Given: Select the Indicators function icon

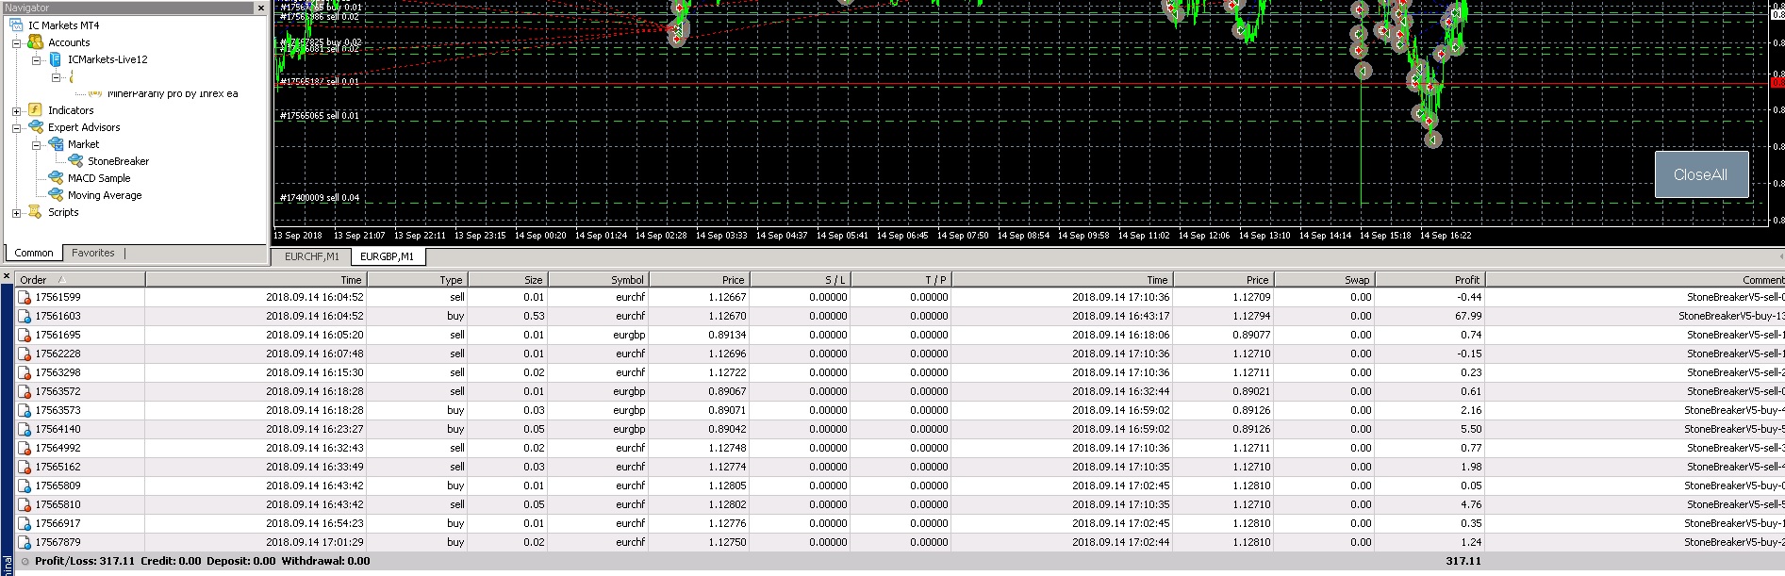Looking at the screenshot, I should click(x=35, y=110).
